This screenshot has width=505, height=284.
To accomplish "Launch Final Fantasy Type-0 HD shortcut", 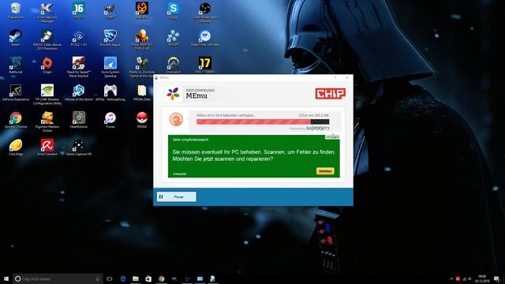I will pyautogui.click(x=142, y=39).
